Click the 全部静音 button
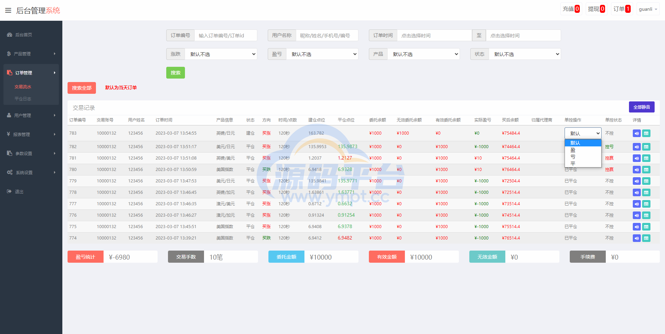The height and width of the screenshot is (334, 665). (641, 107)
